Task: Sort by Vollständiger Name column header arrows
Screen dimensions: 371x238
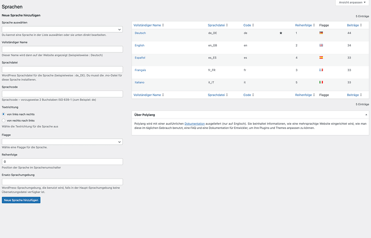Action: coord(163,25)
